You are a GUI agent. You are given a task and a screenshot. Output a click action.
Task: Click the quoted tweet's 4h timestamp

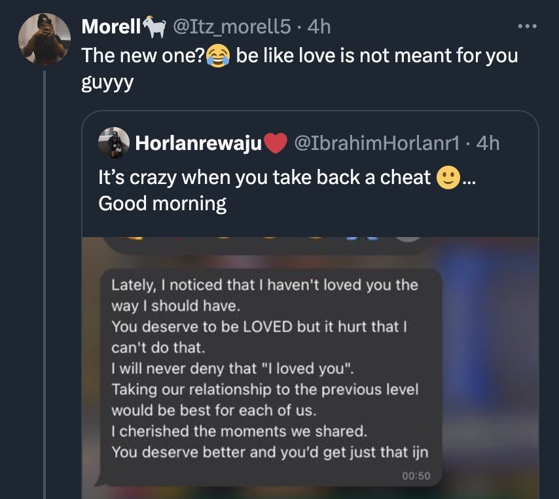(488, 143)
